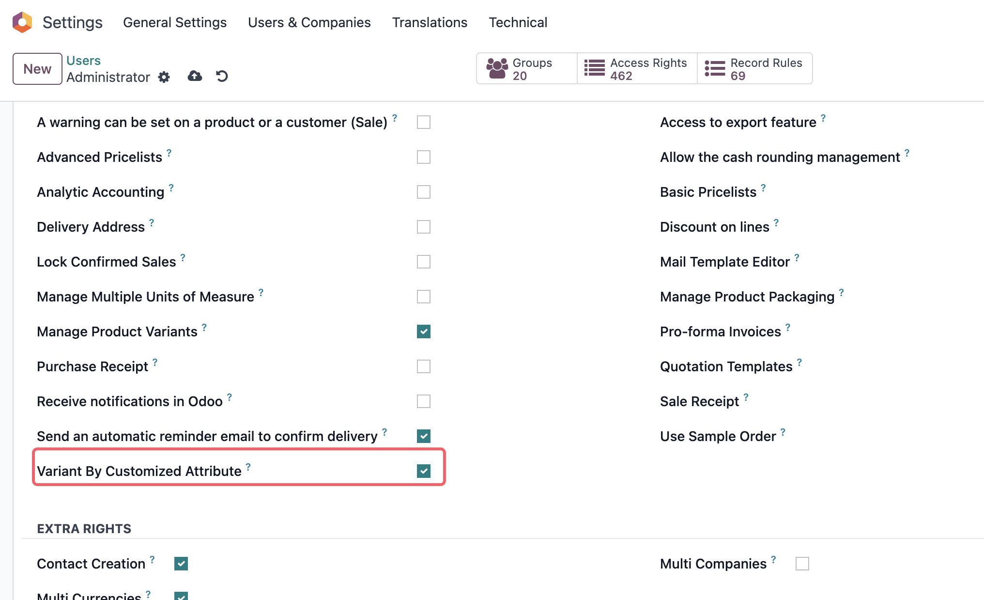Enable Multi Companies checkbox
Screen dimensions: 984x600
pyautogui.click(x=802, y=564)
